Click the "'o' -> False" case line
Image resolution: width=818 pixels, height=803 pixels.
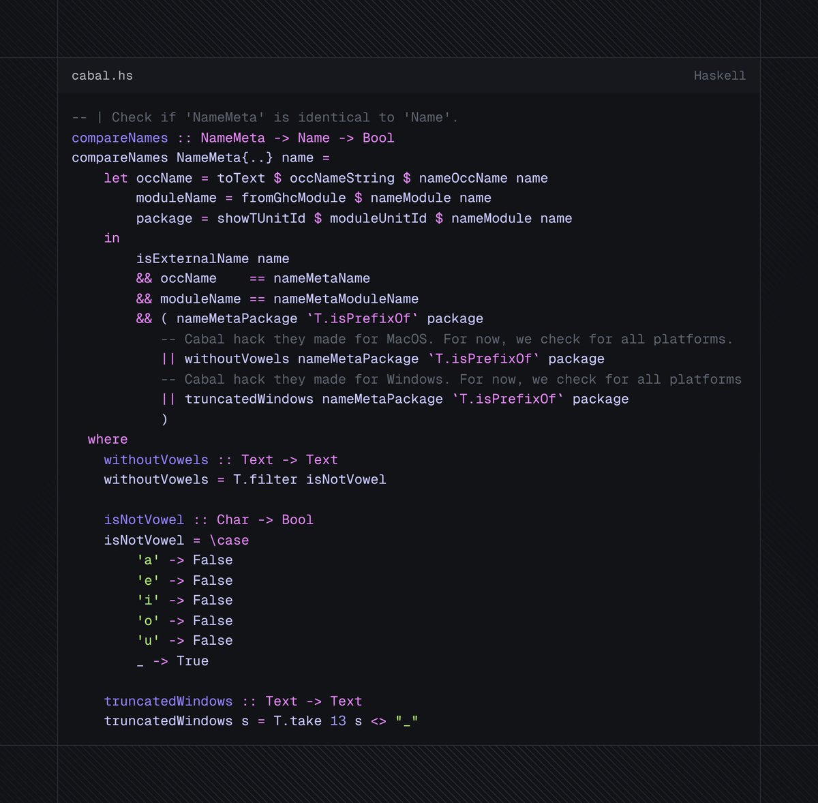(185, 620)
